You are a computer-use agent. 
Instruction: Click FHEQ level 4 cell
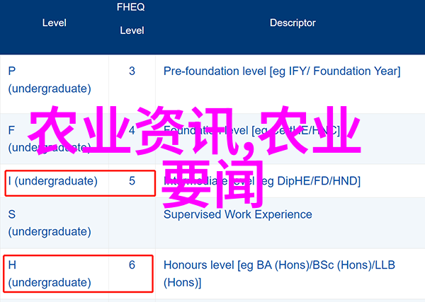coord(132,130)
